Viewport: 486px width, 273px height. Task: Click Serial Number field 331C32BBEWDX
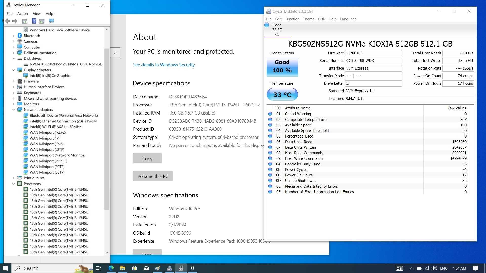(x=373, y=61)
